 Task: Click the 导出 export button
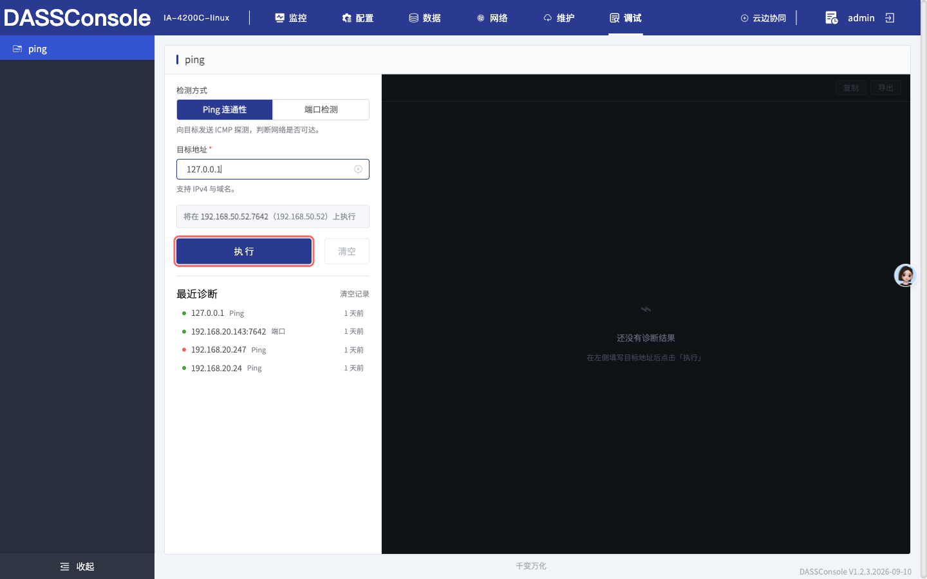886,88
